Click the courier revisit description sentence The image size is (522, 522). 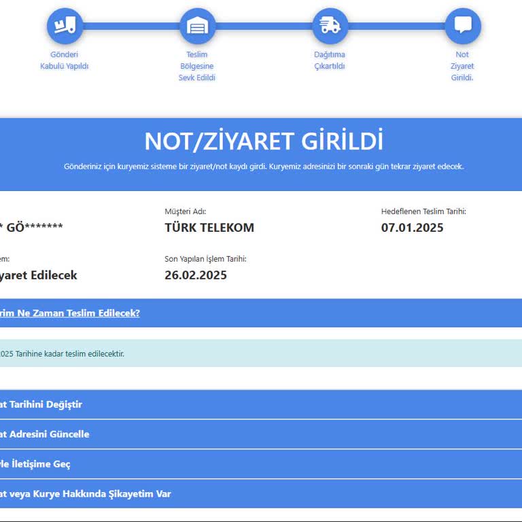coord(264,167)
